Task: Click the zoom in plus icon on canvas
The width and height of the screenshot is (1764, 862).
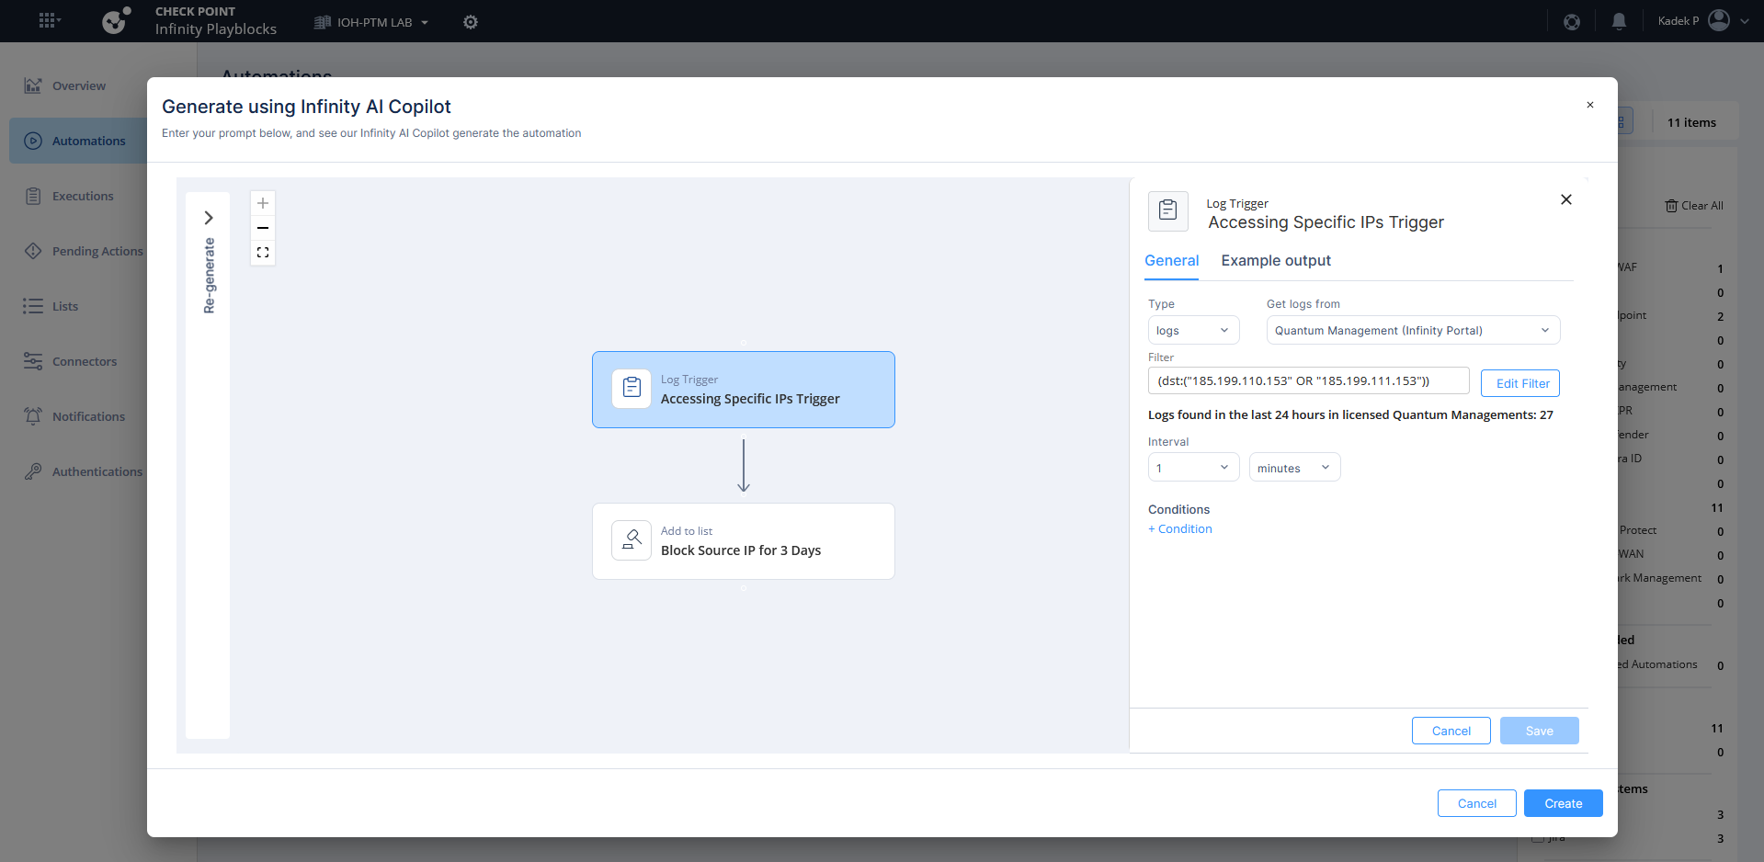Action: pos(263,203)
